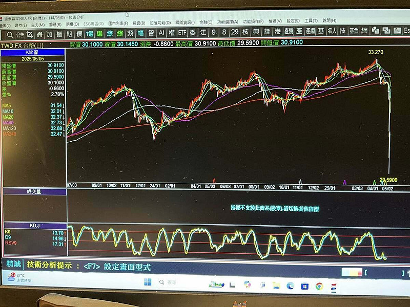The height and width of the screenshot is (307, 410).
Task: Click the Windows Start button on taskbar
Action: 148,282
